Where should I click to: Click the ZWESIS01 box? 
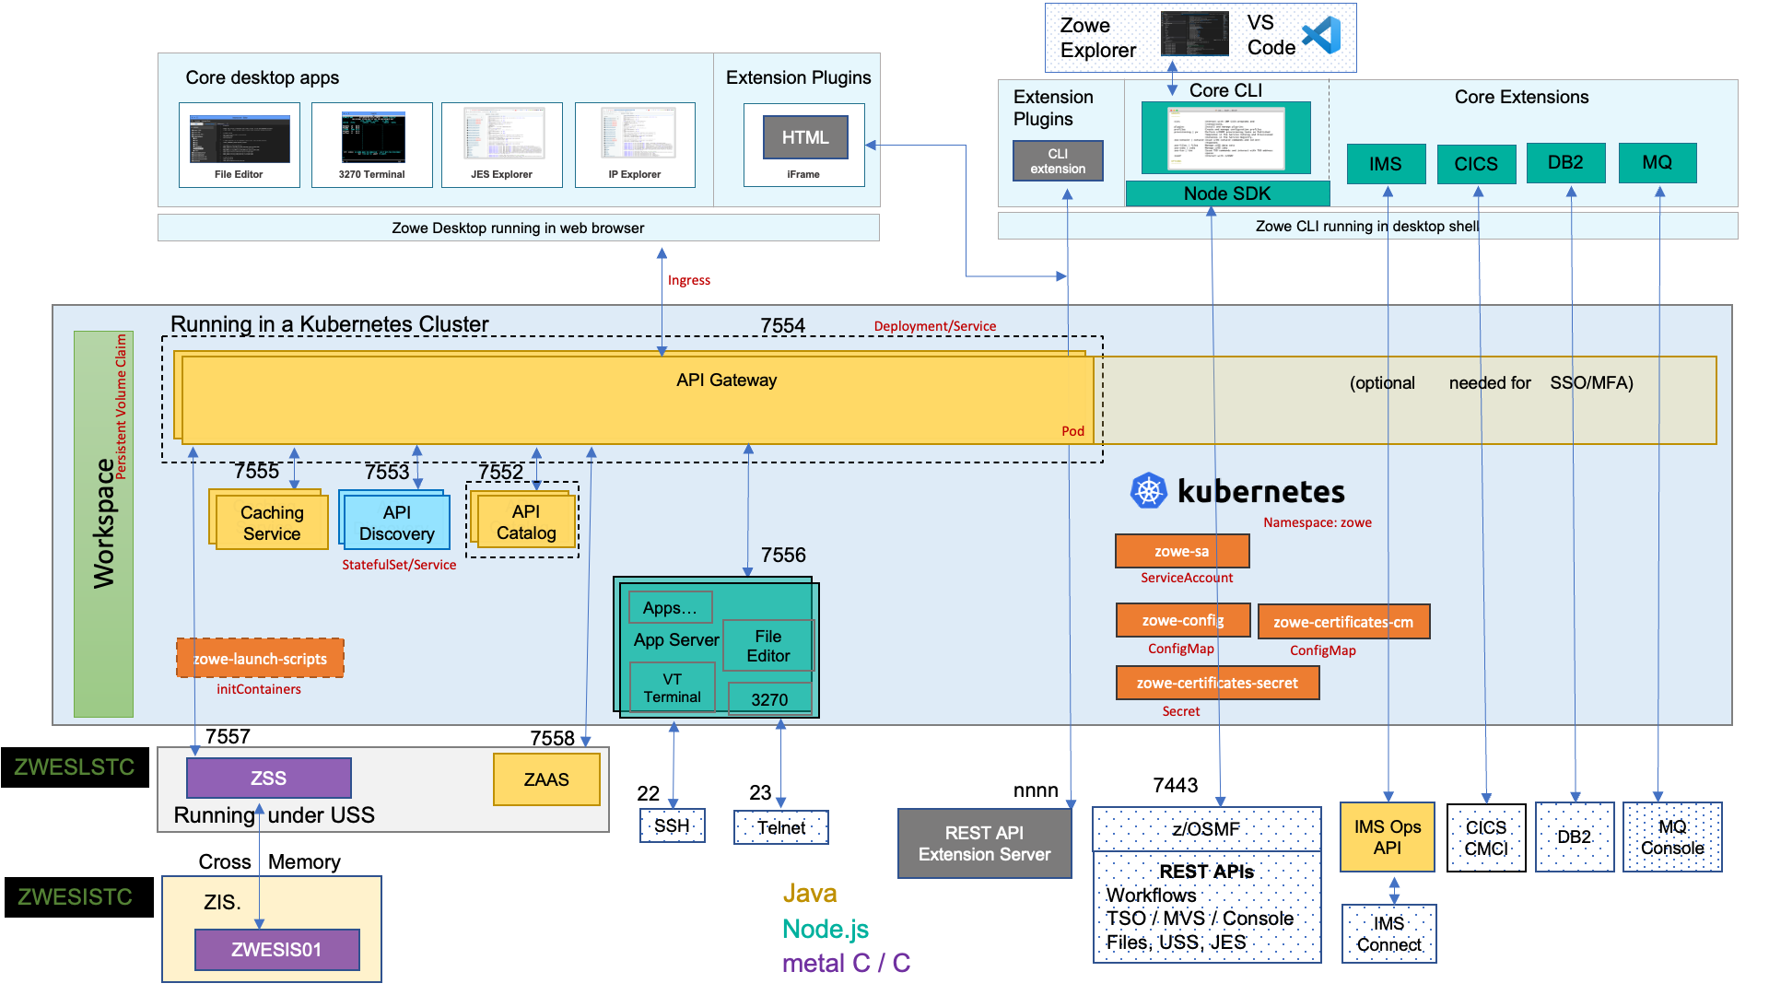pos(276,950)
